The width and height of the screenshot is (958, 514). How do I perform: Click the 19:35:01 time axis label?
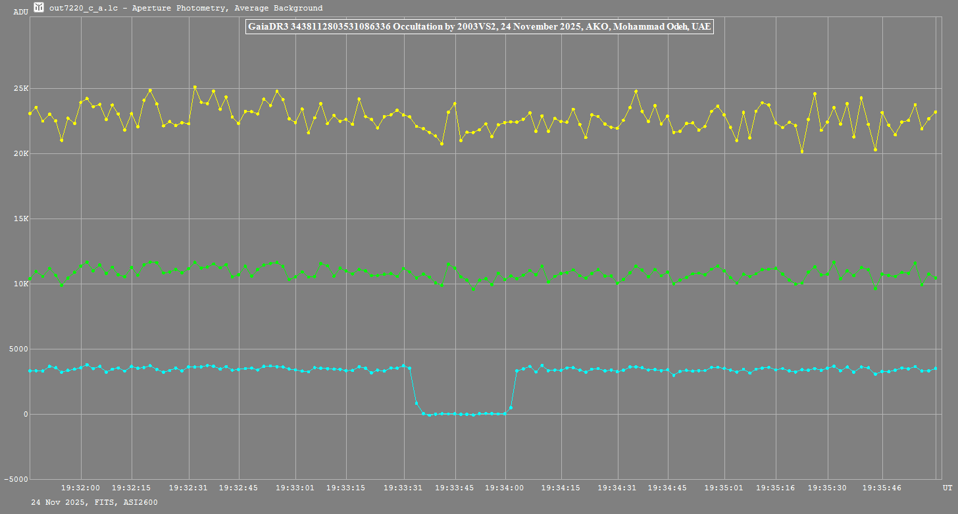click(x=724, y=488)
